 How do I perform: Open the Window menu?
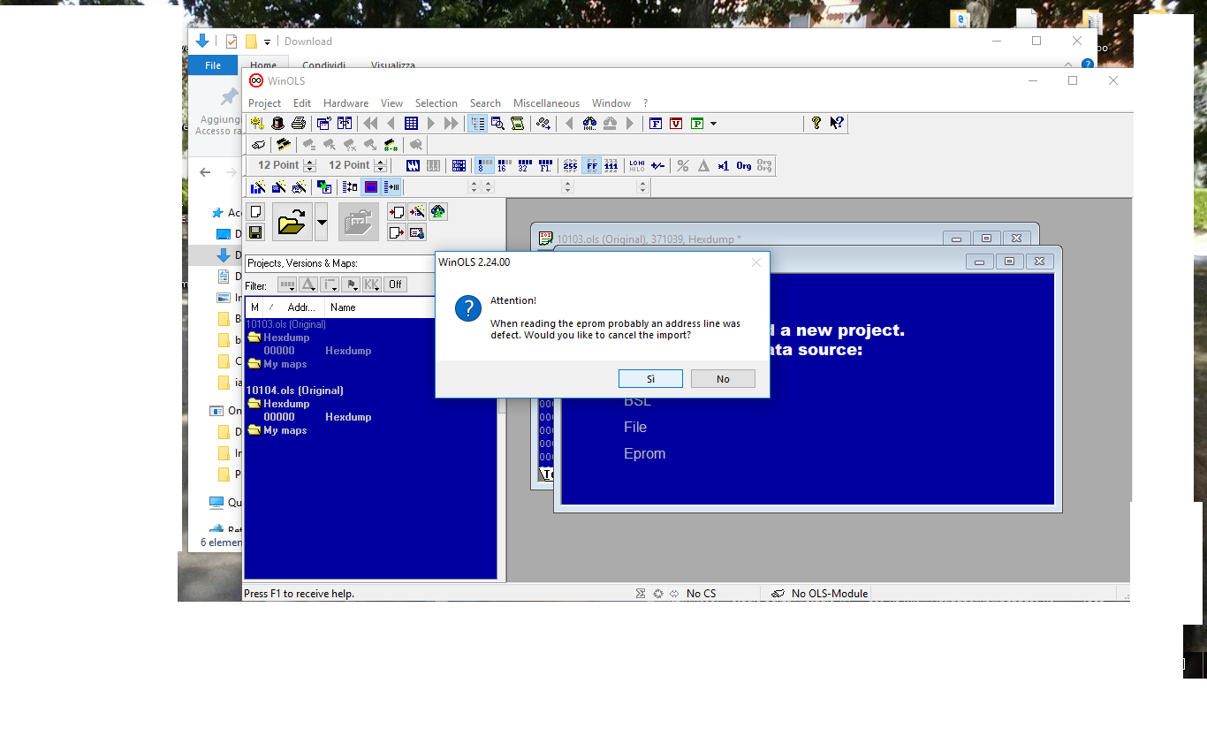611,103
